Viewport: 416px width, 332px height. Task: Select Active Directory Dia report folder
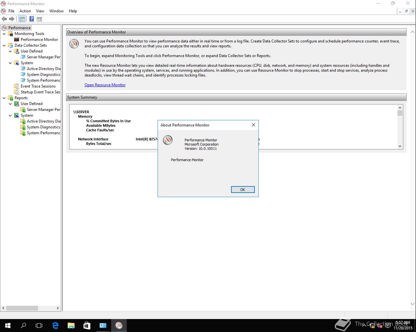(x=44, y=121)
